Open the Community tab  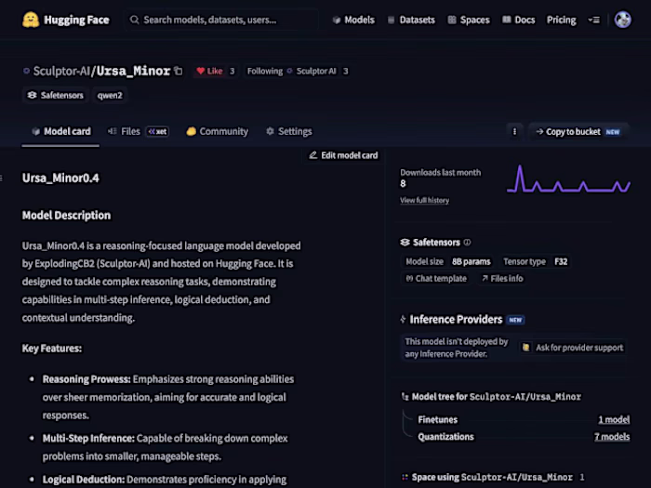(x=217, y=132)
